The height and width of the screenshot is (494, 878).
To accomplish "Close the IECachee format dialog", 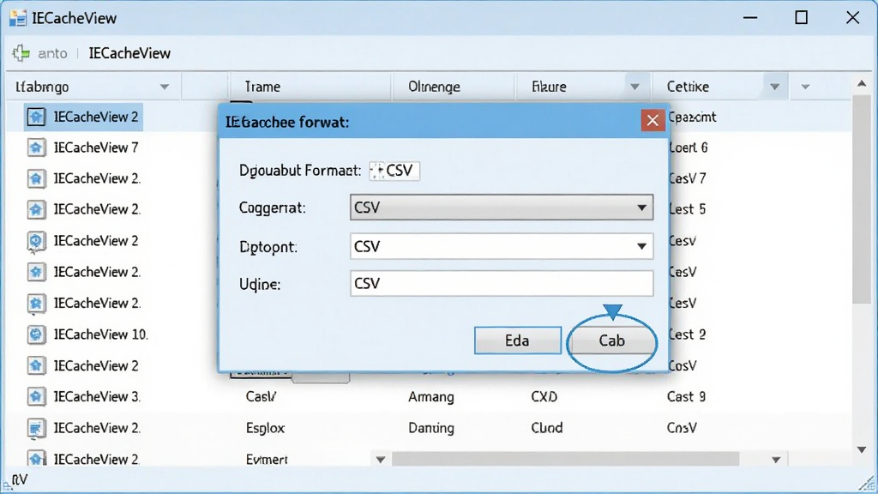I will (652, 120).
